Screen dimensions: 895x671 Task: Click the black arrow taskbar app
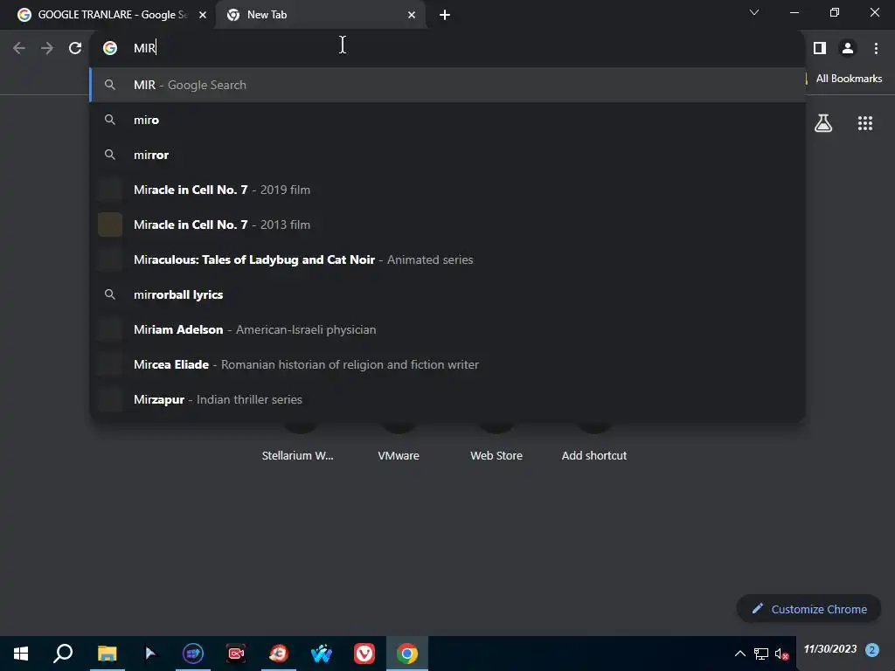tap(150, 654)
